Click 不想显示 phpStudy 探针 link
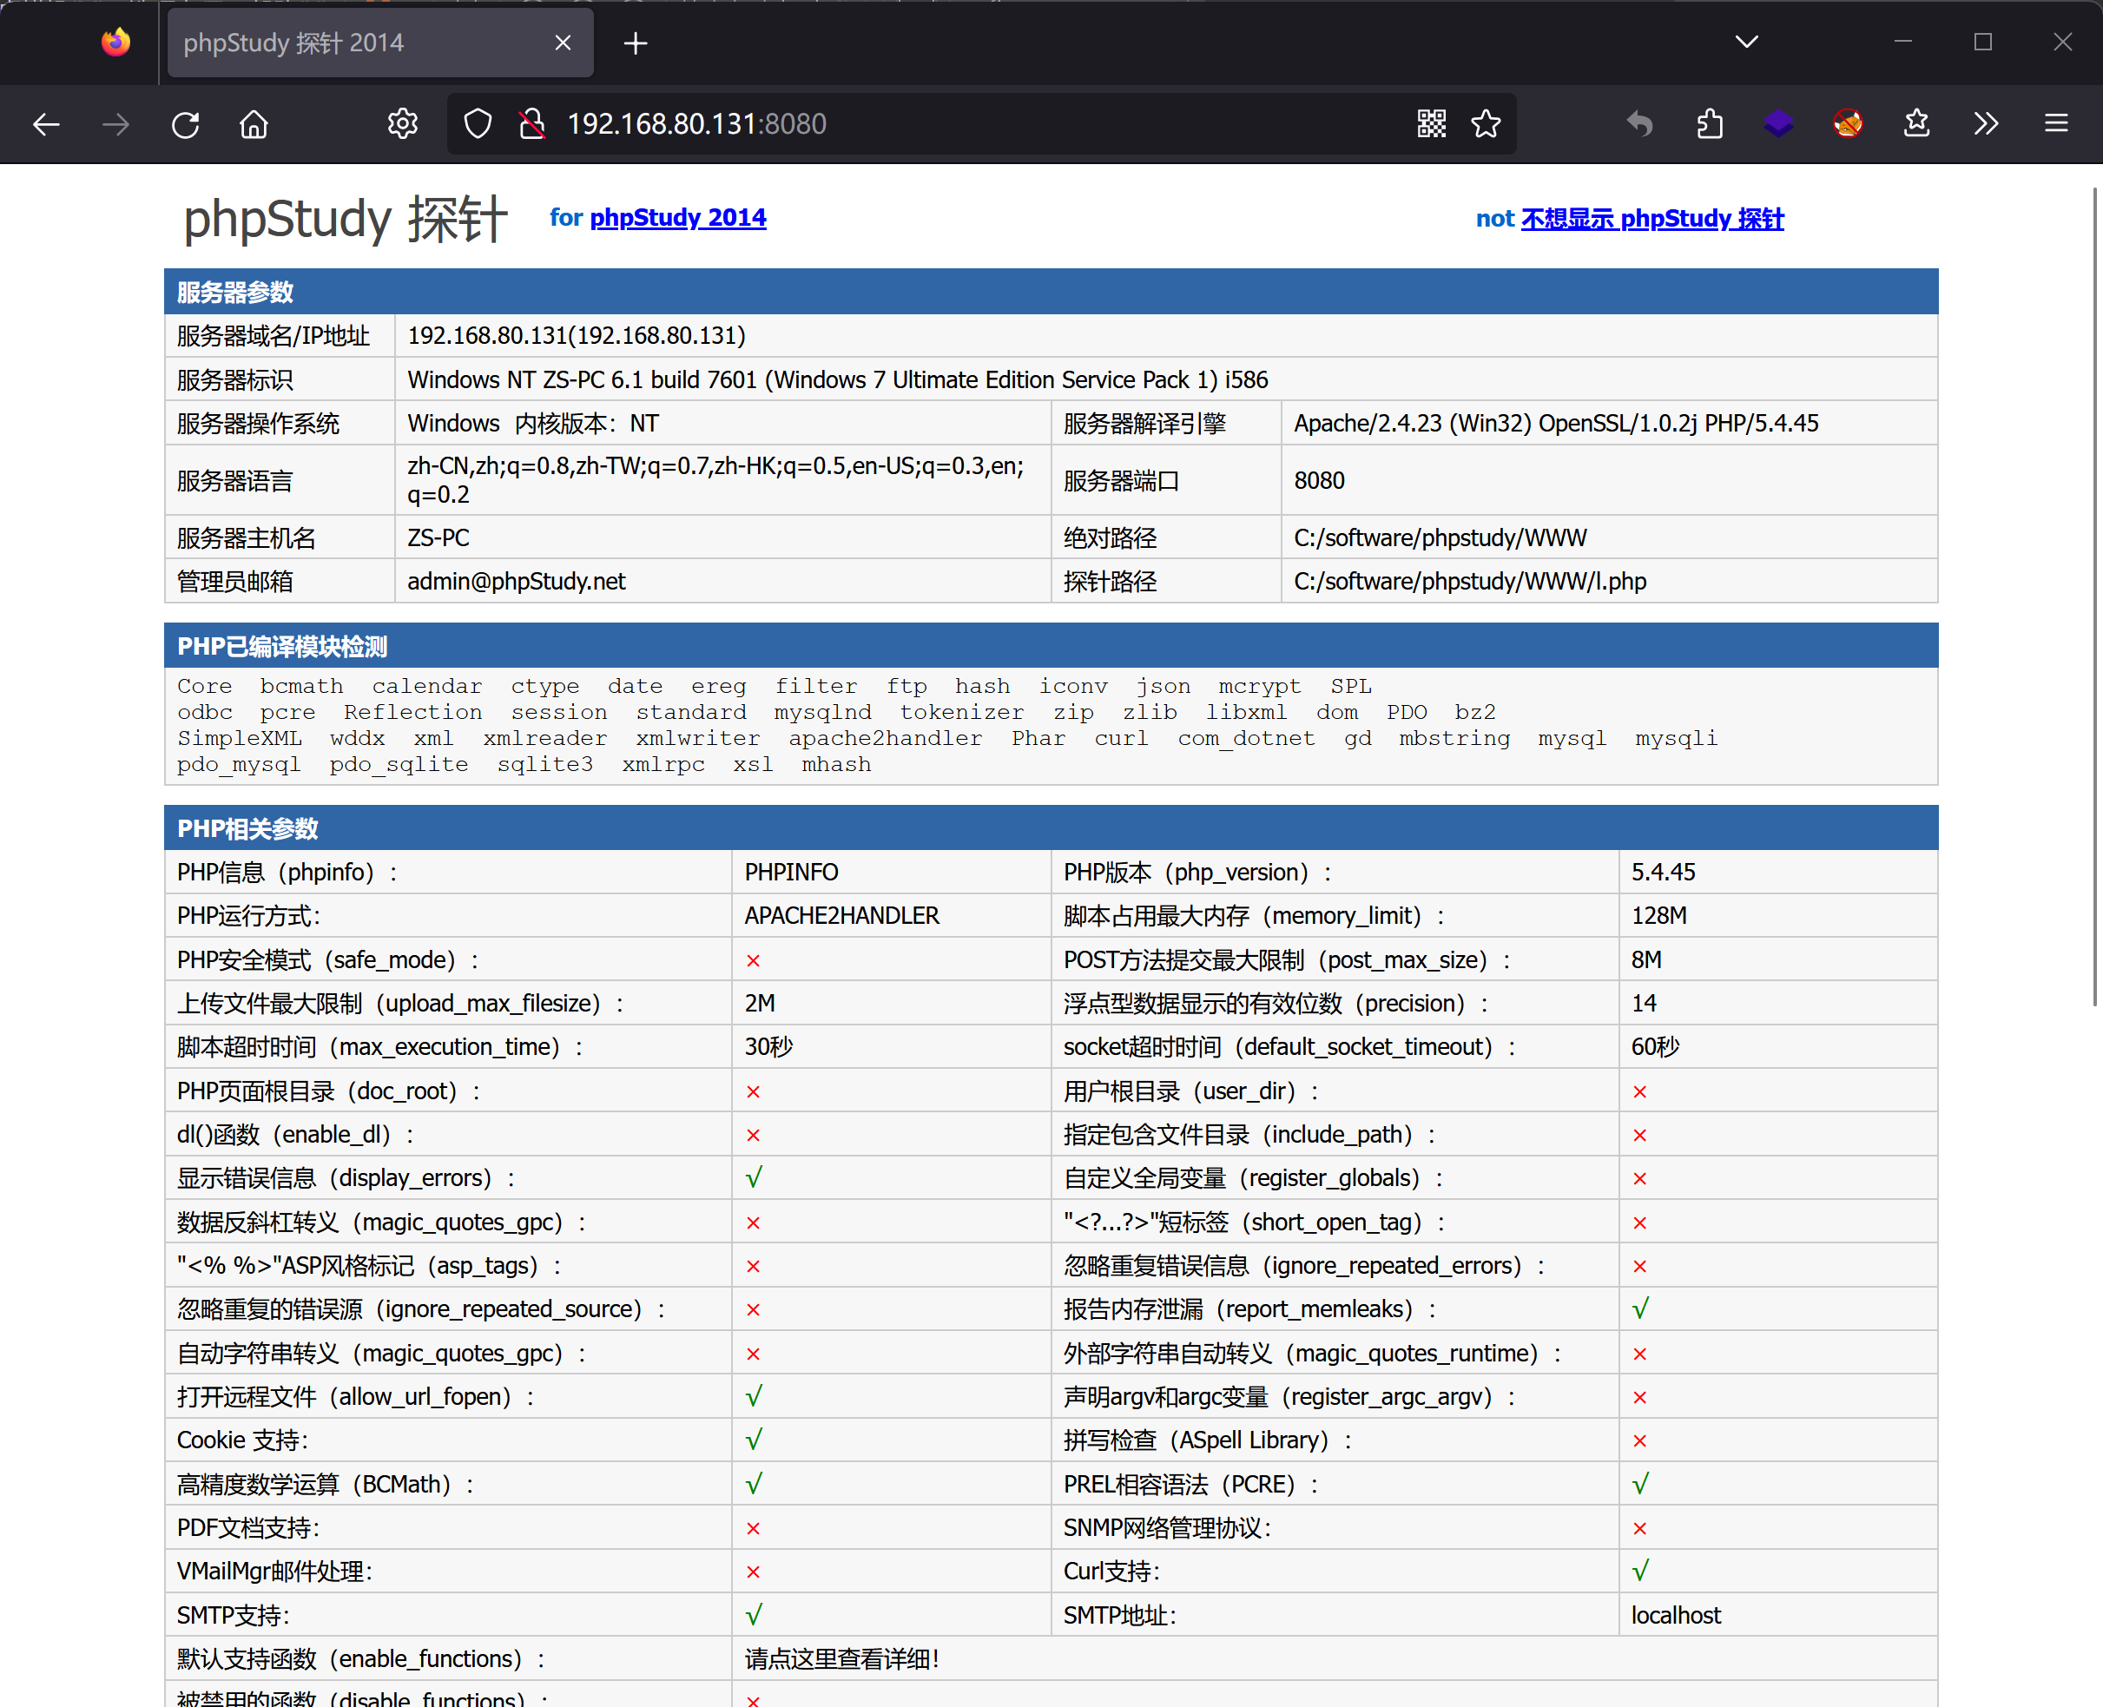This screenshot has width=2103, height=1707. [1651, 218]
